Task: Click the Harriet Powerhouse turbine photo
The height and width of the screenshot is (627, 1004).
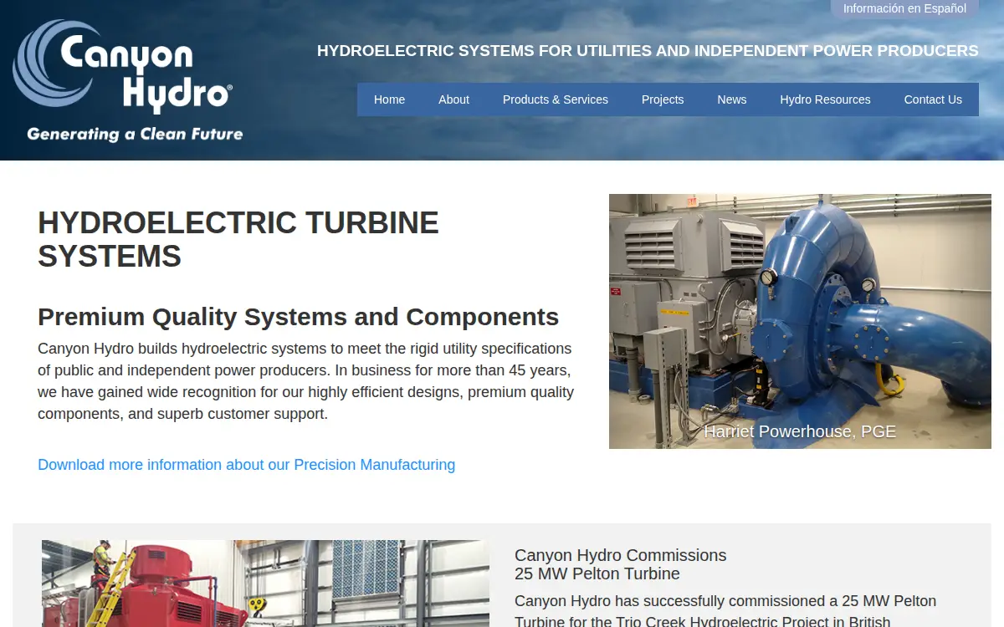Action: click(x=800, y=321)
